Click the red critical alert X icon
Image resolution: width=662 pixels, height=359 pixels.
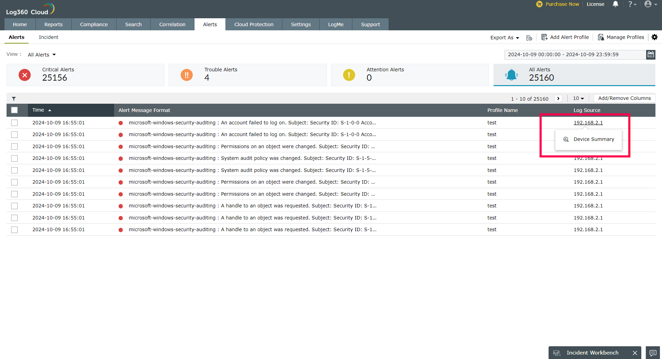(x=25, y=75)
